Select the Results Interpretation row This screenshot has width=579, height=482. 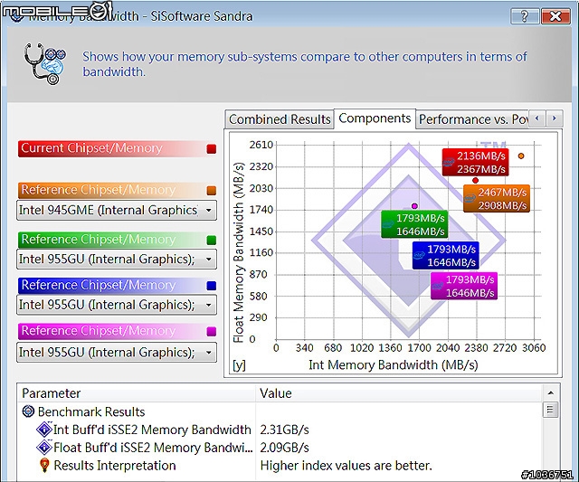pos(280,466)
